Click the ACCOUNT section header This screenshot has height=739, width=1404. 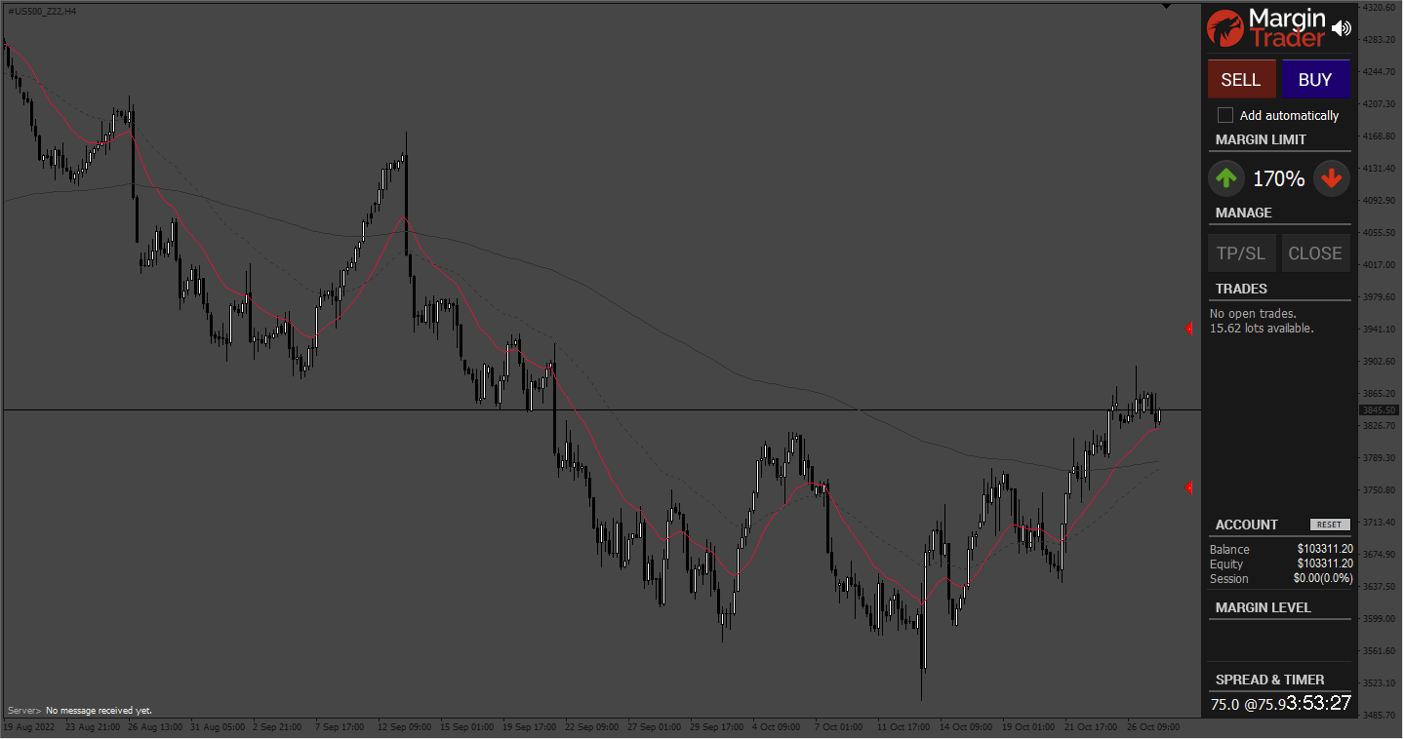tap(1247, 525)
